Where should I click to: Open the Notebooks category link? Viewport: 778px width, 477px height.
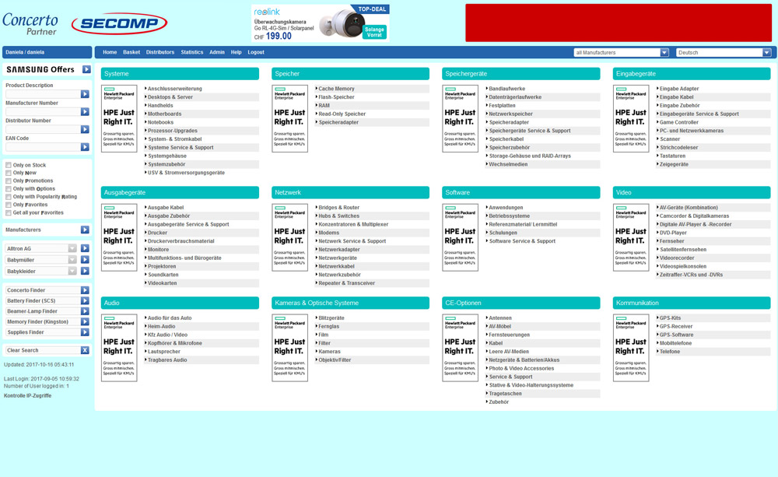pyautogui.click(x=161, y=123)
